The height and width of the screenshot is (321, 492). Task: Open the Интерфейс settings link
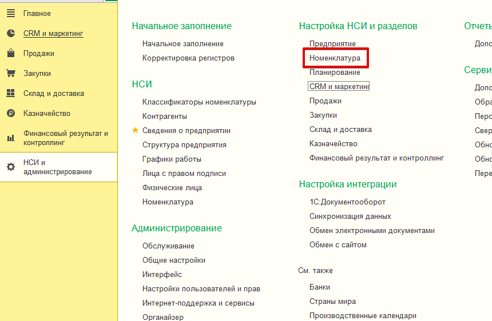(162, 275)
